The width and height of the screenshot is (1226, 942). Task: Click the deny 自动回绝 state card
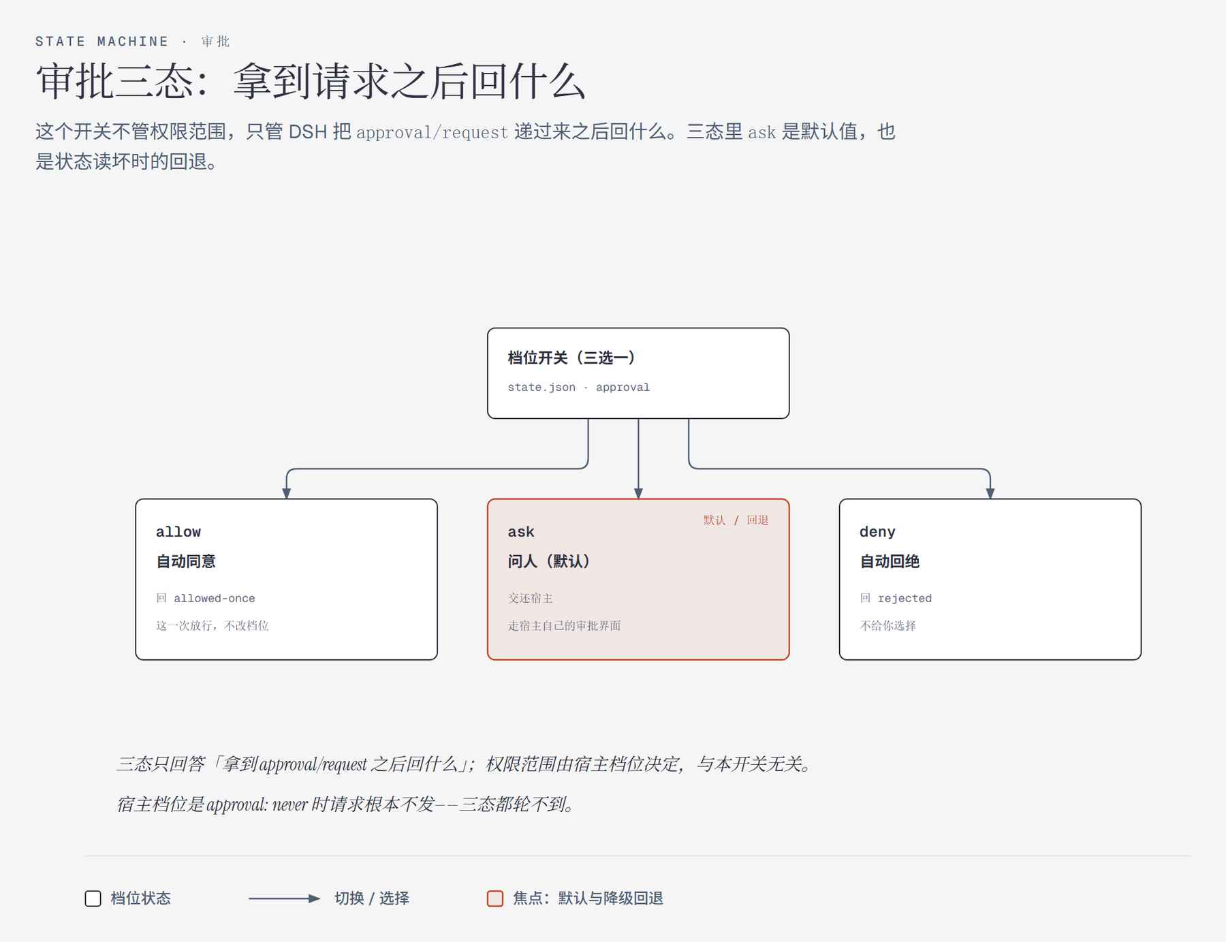click(x=990, y=579)
